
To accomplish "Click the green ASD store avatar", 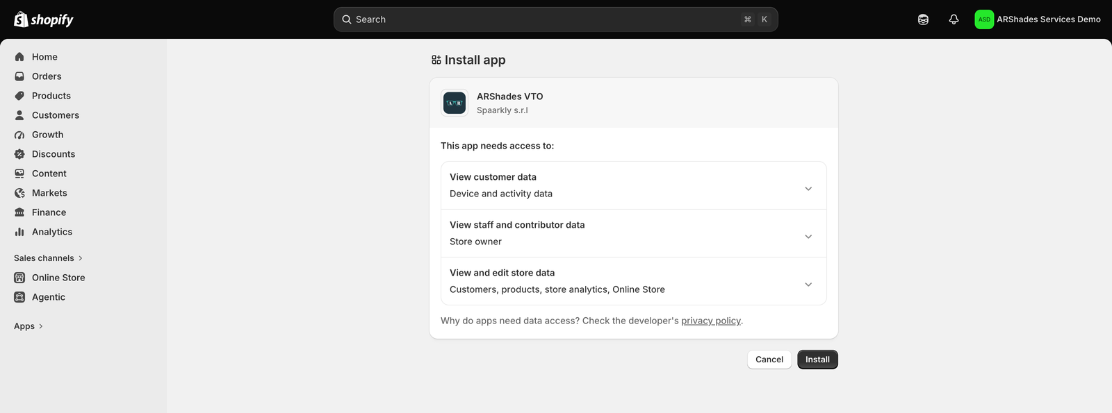I will pos(984,19).
